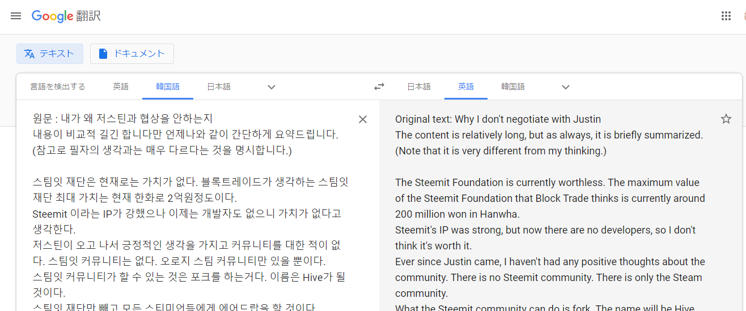Select 日本語 as target language
Image resolution: width=746 pixels, height=311 pixels.
pyautogui.click(x=419, y=87)
